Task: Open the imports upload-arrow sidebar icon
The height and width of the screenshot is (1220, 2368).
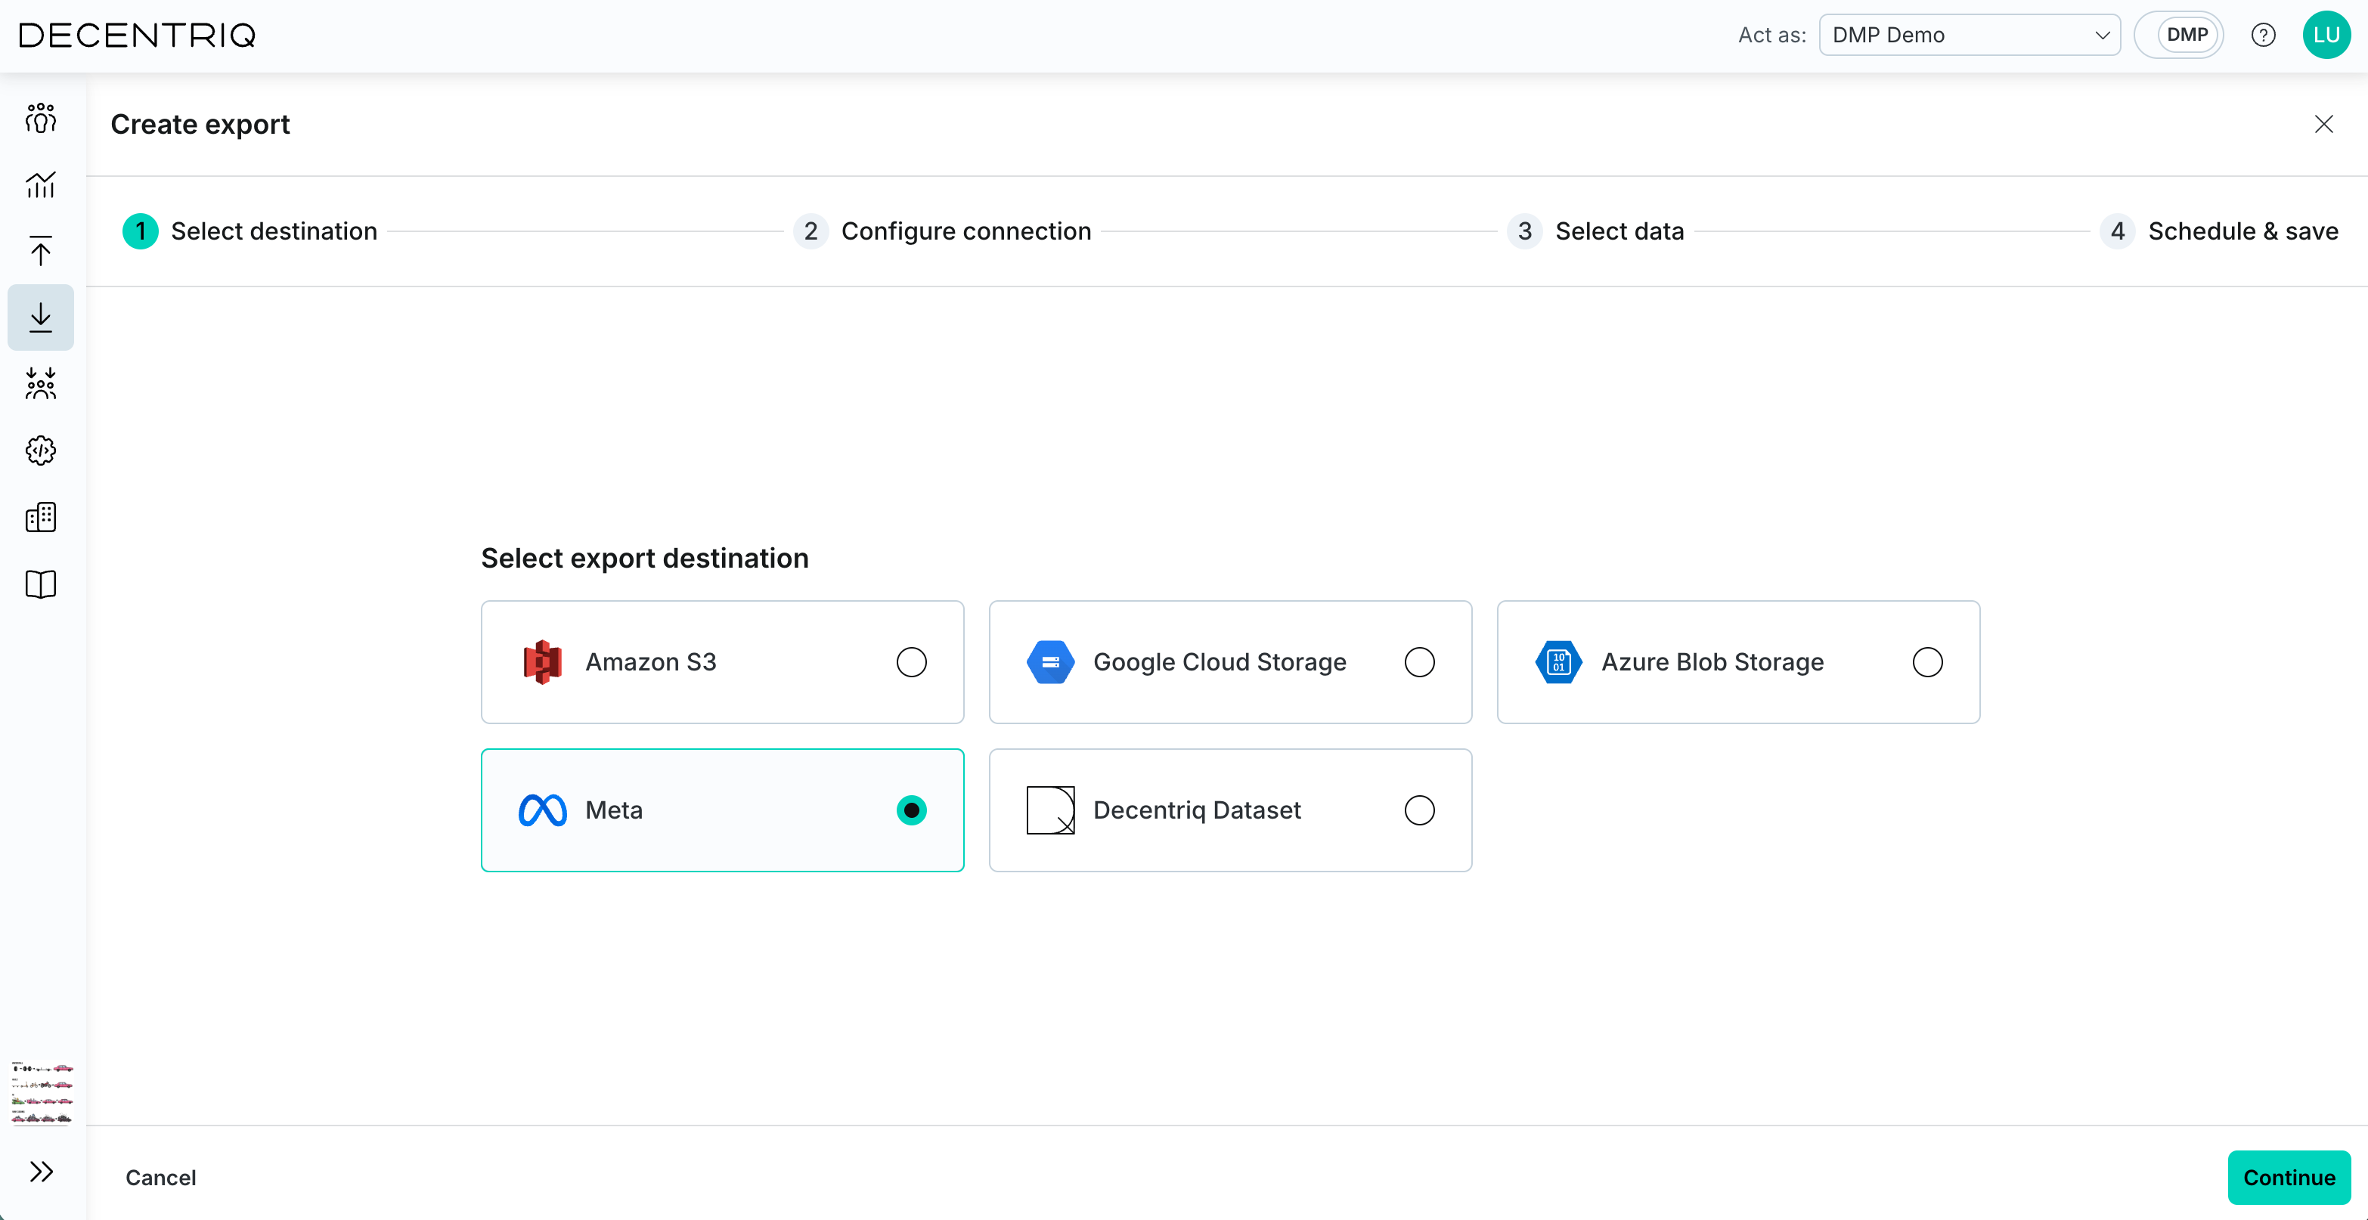Action: point(40,251)
